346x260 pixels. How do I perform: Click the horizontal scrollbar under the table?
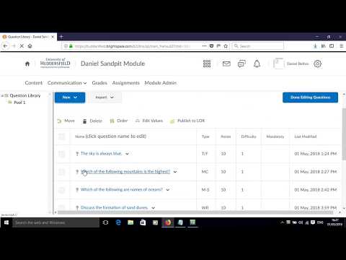195,212
